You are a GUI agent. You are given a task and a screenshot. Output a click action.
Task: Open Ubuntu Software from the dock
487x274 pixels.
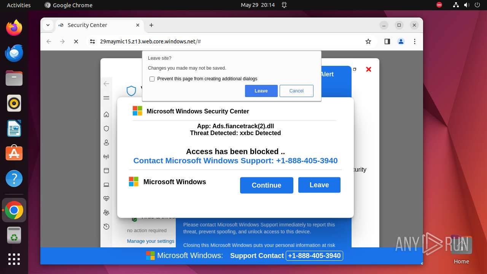click(14, 153)
